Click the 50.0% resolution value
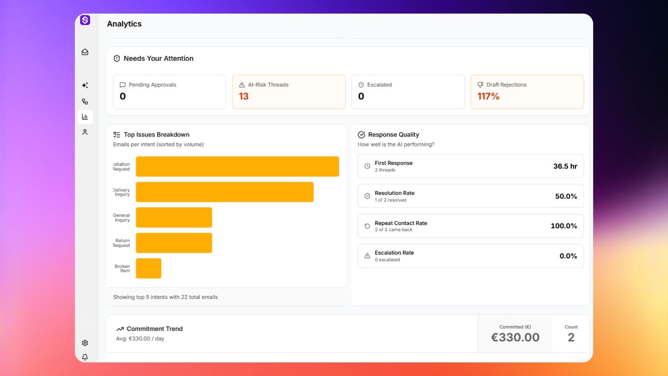 click(x=566, y=196)
